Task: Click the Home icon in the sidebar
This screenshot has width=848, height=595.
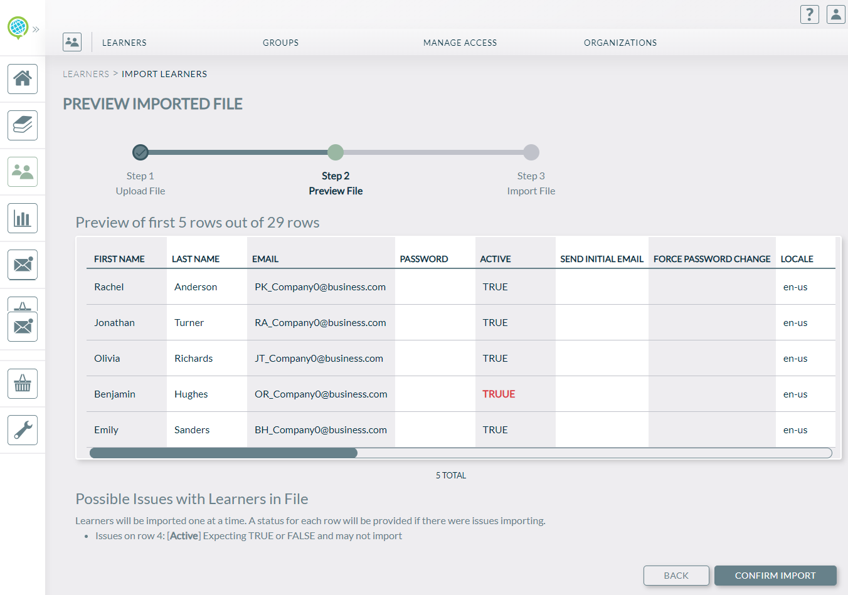Action: (x=22, y=79)
